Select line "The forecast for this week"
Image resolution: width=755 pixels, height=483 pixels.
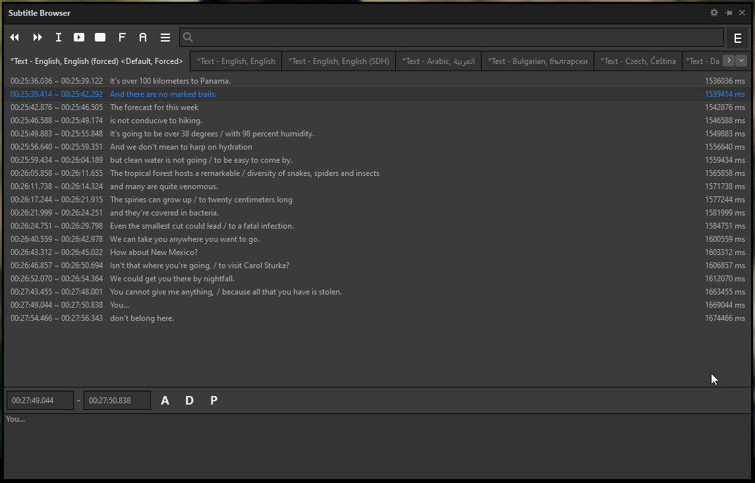tap(377, 107)
